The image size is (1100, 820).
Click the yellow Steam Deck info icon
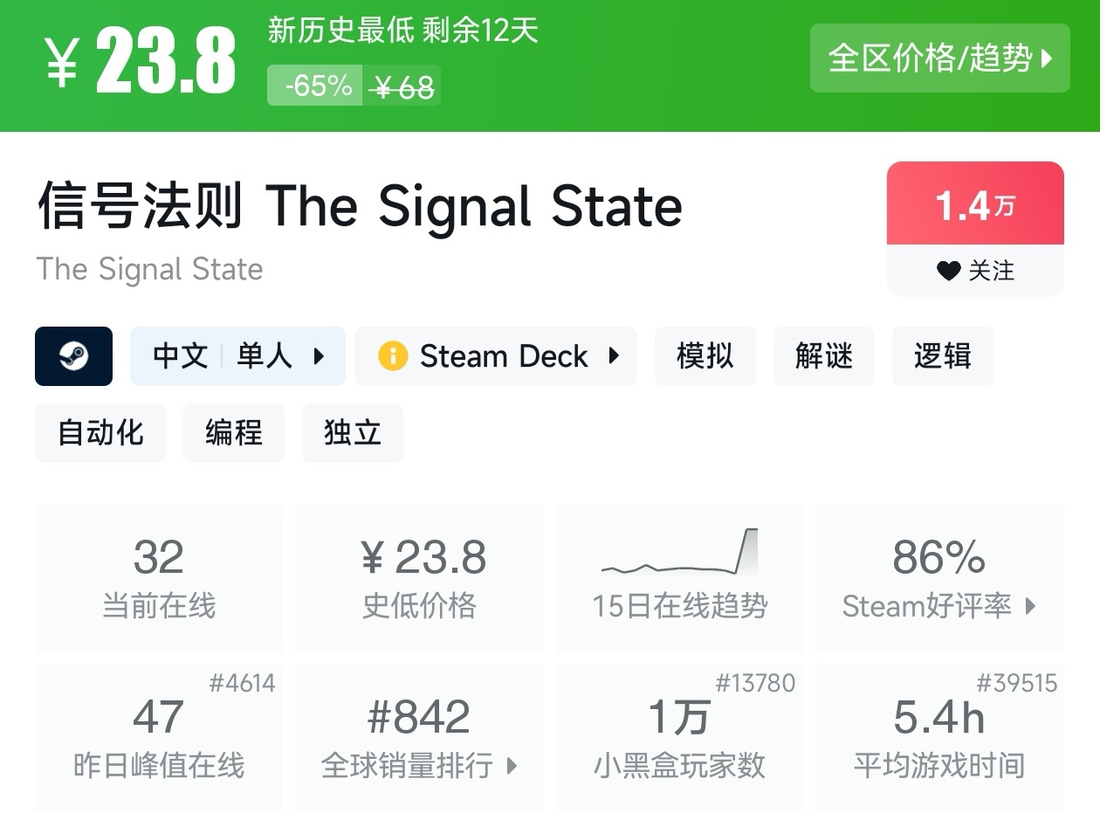[x=393, y=356]
